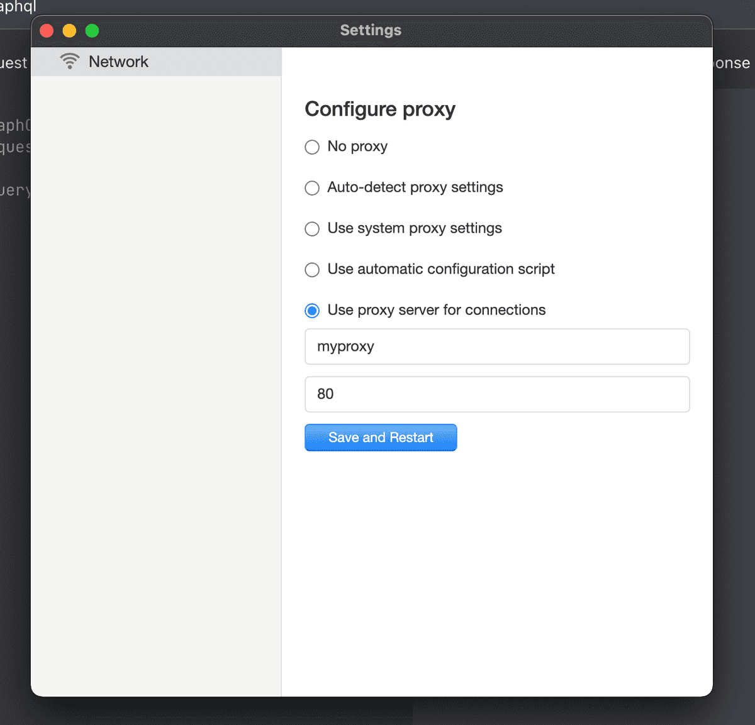
Task: Close the Settings window with red button
Action: pyautogui.click(x=47, y=31)
